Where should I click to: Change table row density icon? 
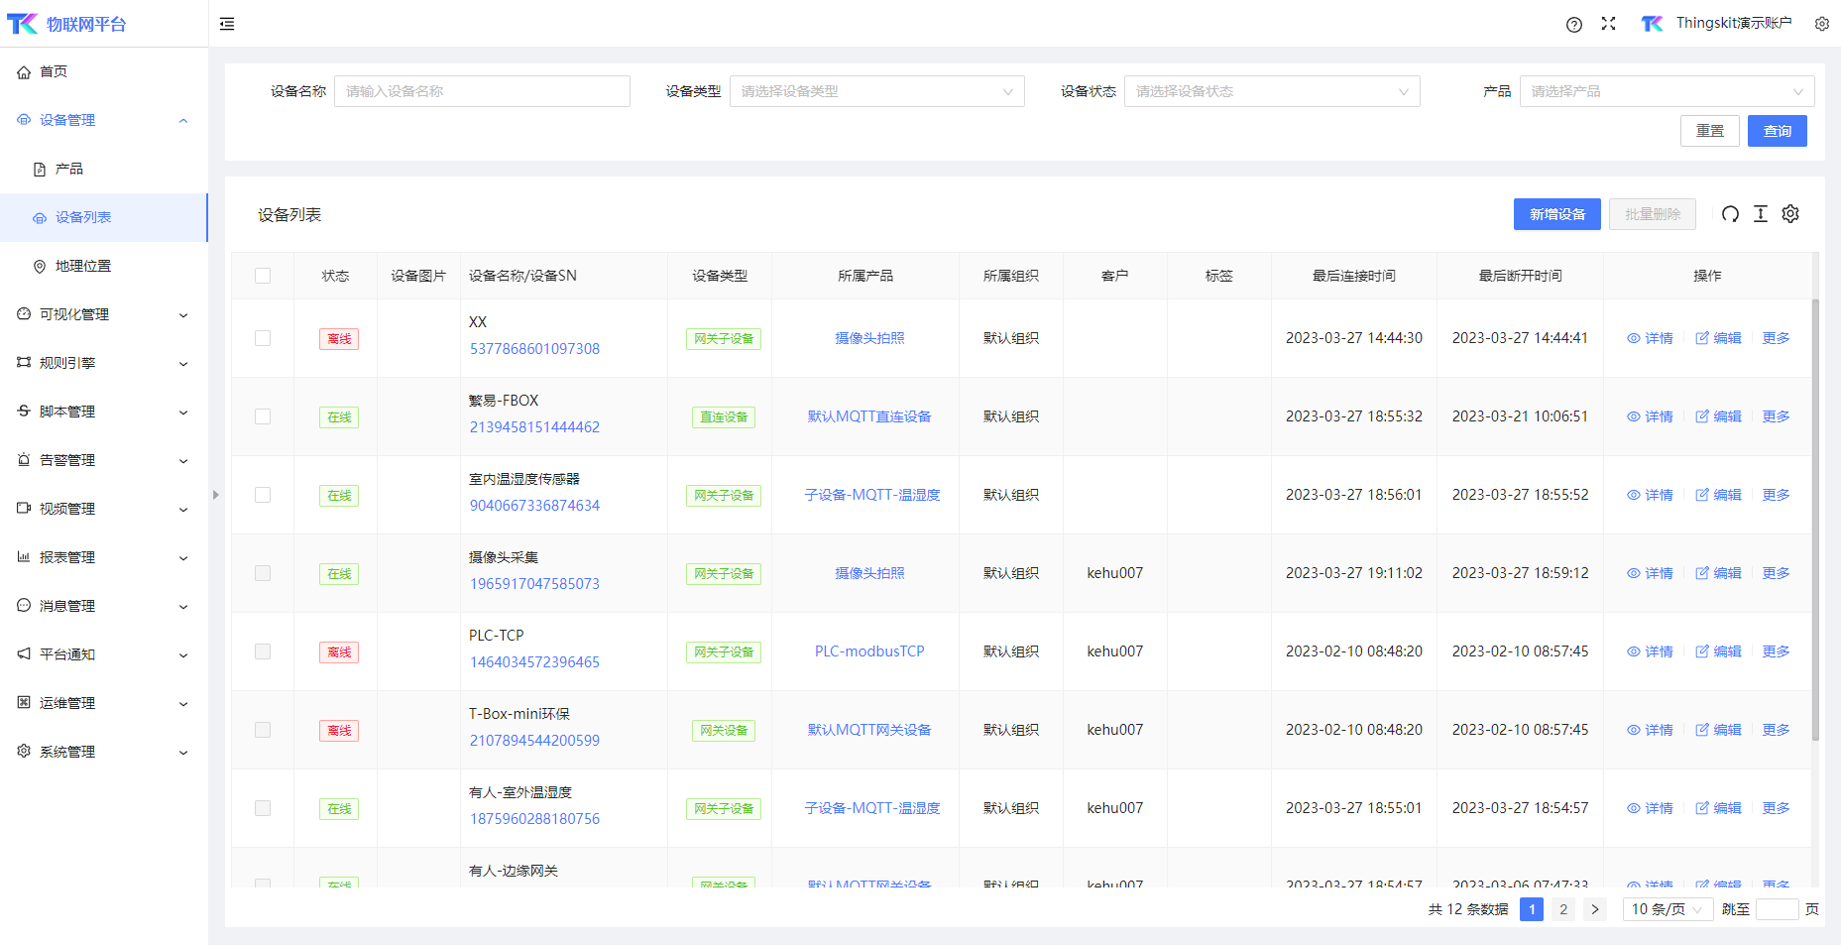(x=1761, y=214)
